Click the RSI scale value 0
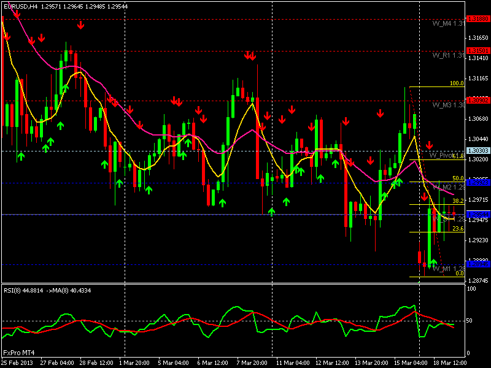The width and height of the screenshot is (491, 368). [x=468, y=353]
